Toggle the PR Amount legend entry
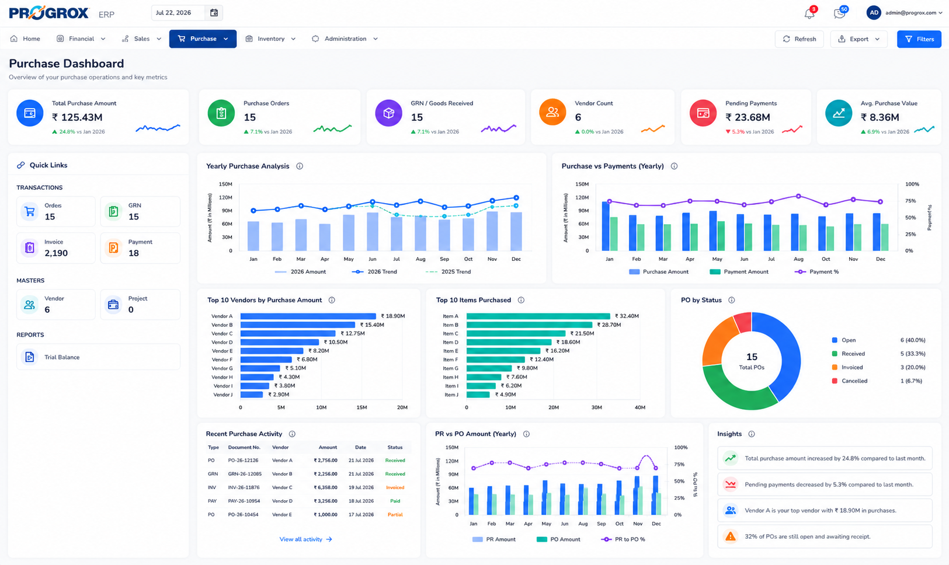This screenshot has height=565, width=949. click(x=494, y=539)
